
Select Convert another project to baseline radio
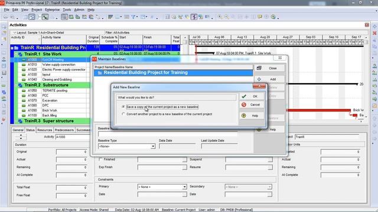click(123, 114)
